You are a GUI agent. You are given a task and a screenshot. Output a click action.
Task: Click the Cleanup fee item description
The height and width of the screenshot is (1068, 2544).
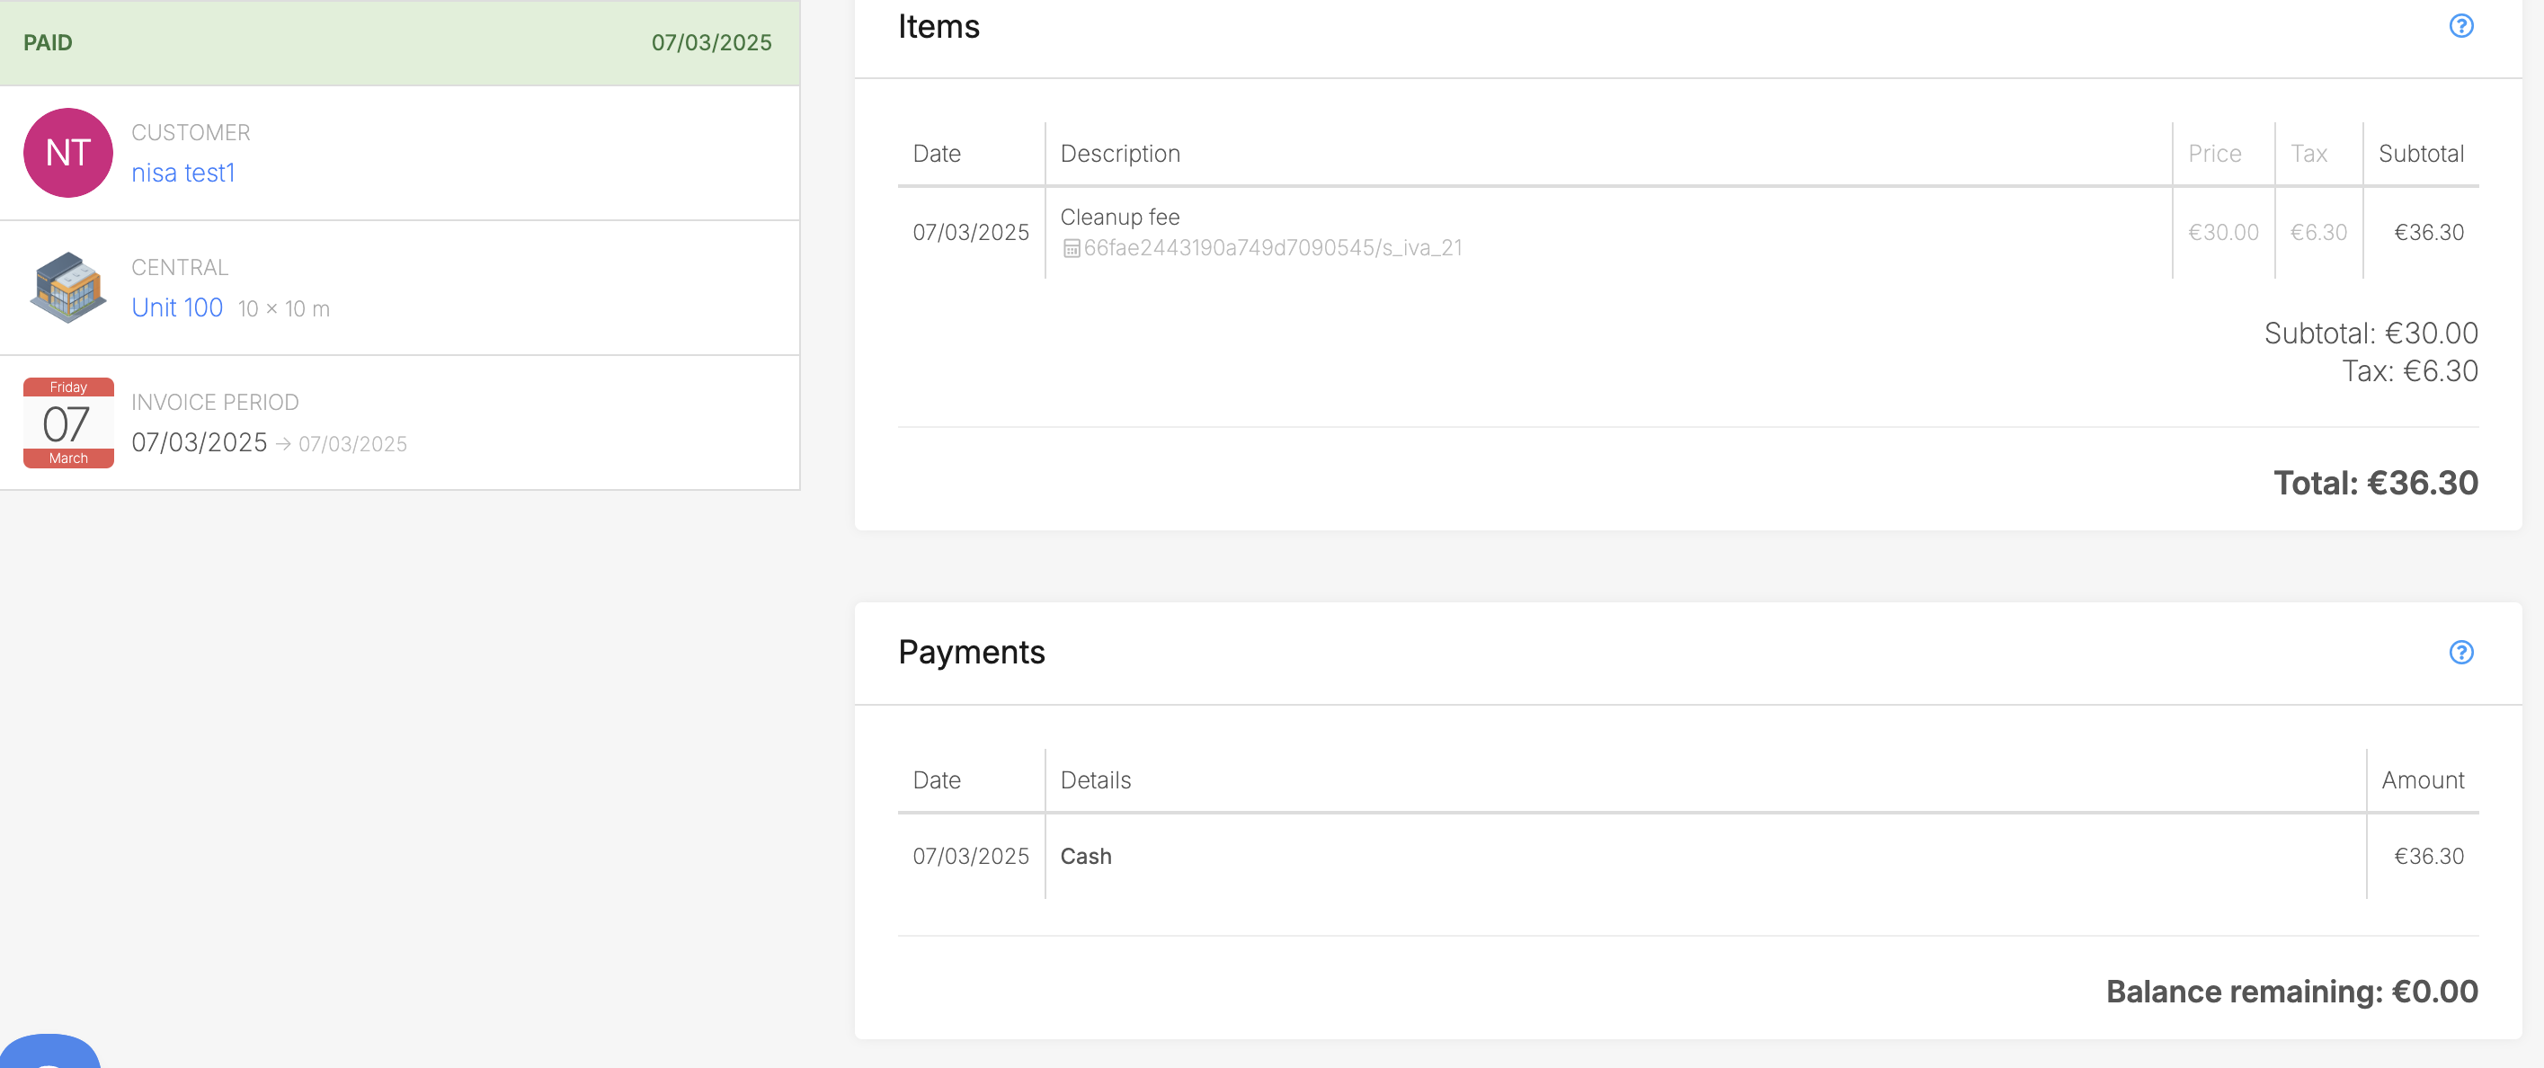coord(1119,217)
